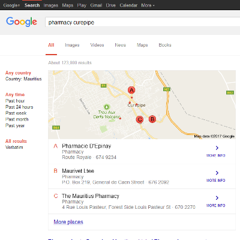Select Search in the top bar
This screenshot has width=240, height=240.
point(32,5)
